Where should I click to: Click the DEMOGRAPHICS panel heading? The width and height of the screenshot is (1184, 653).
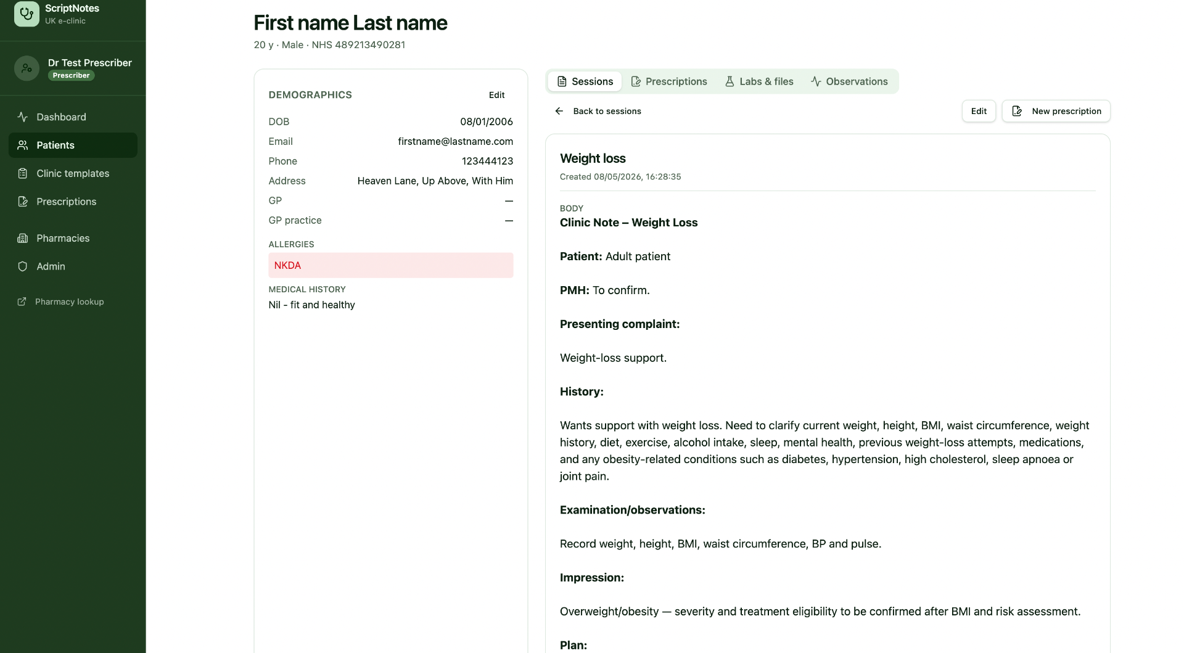pos(310,95)
